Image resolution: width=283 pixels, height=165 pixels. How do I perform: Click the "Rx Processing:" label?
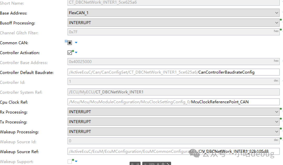(14, 112)
